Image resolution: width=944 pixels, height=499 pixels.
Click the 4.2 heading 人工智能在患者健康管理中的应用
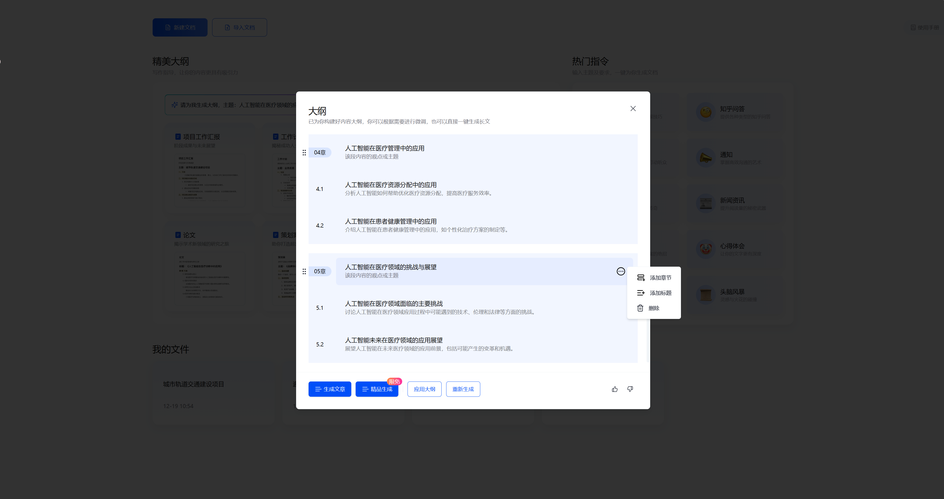(x=391, y=222)
